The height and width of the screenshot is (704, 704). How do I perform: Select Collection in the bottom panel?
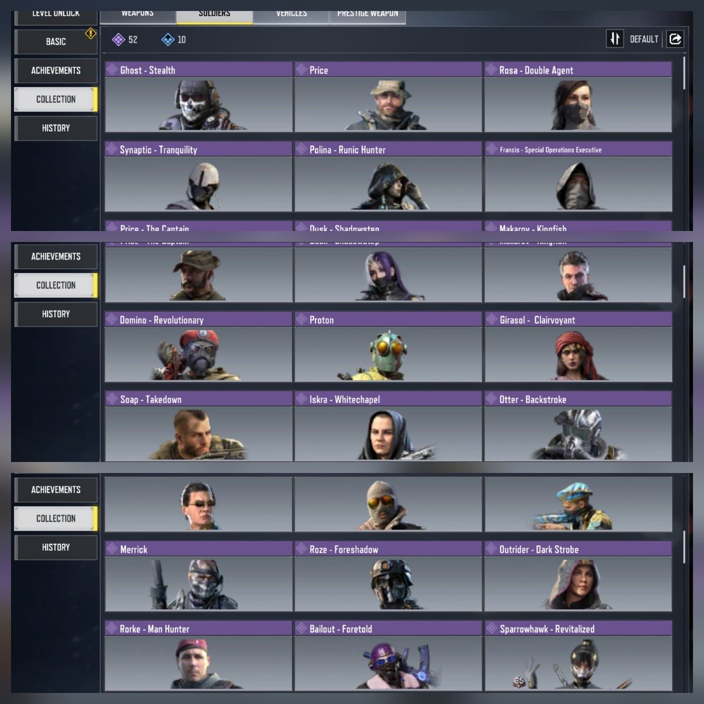coord(56,518)
